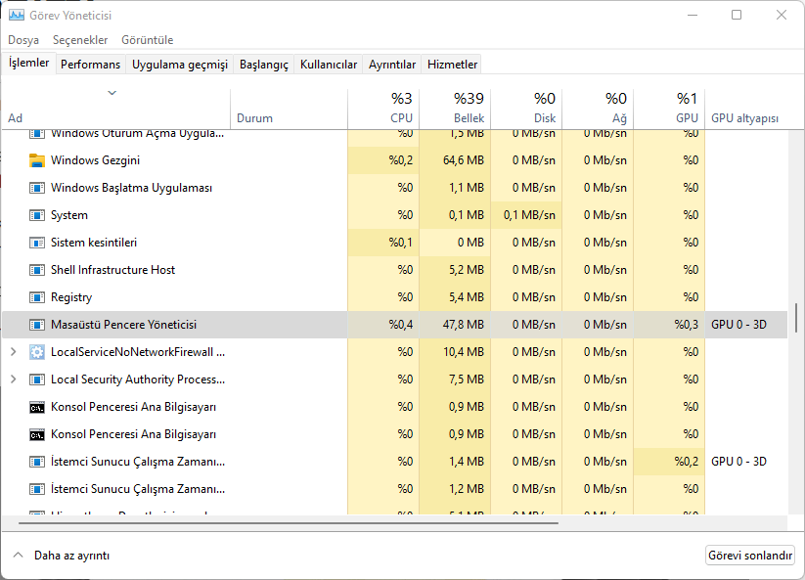The height and width of the screenshot is (580, 805).
Task: Click the first Konsol Penceresi console icon
Action: [37, 407]
